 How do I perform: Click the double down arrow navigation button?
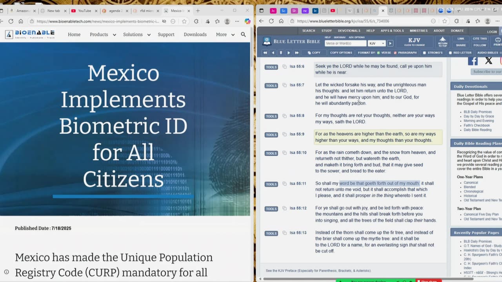(x=281, y=52)
